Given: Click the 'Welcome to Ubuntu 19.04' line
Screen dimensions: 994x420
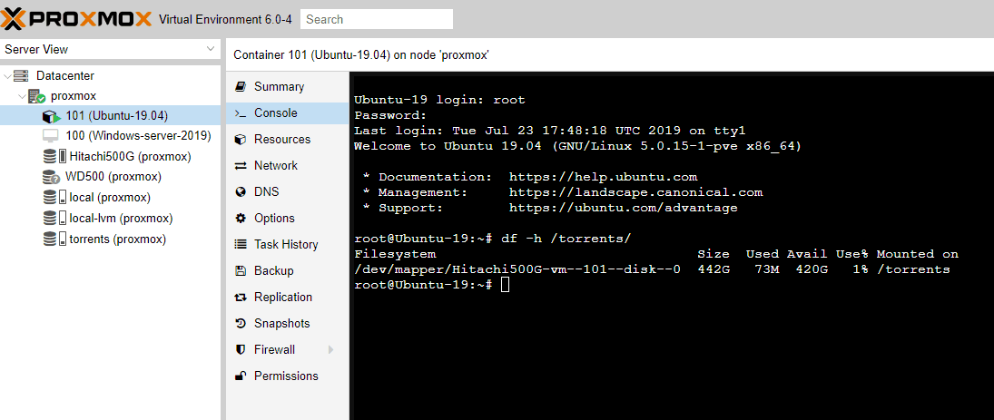Looking at the screenshot, I should pyautogui.click(x=577, y=146).
